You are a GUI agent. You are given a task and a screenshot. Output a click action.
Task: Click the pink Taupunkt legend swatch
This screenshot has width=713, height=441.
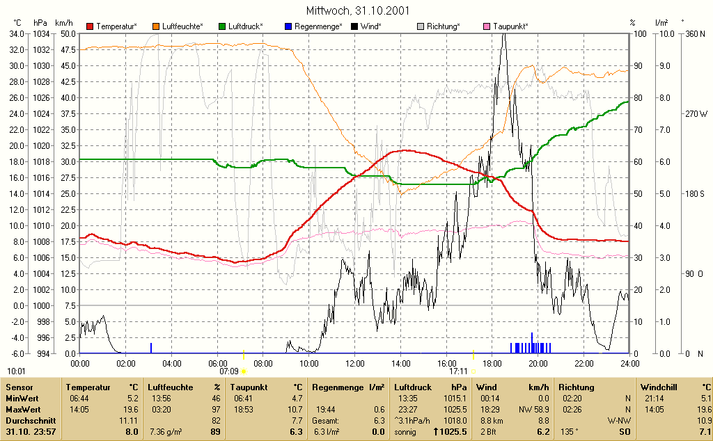(487, 26)
